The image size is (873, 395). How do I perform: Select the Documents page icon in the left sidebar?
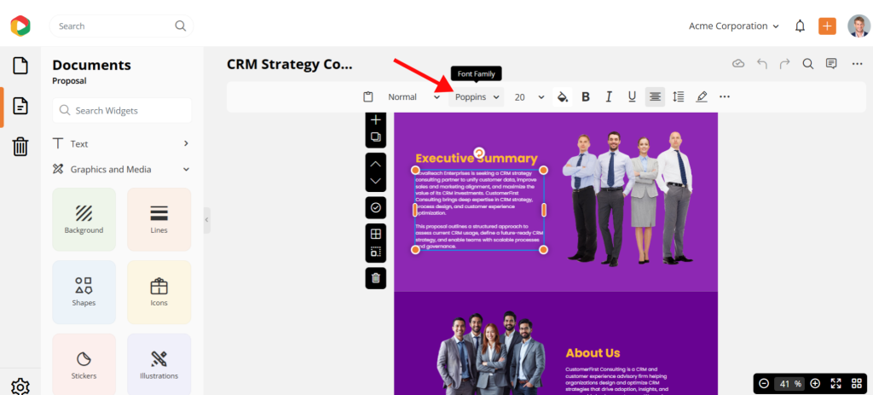(20, 106)
